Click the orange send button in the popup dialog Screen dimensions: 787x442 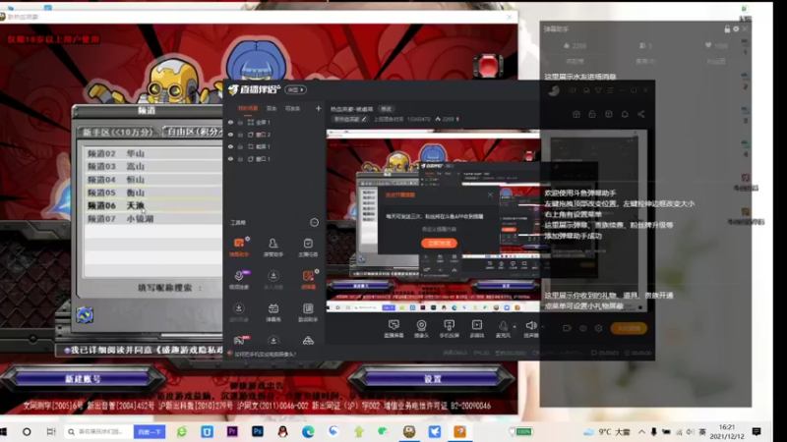pyautogui.click(x=439, y=243)
